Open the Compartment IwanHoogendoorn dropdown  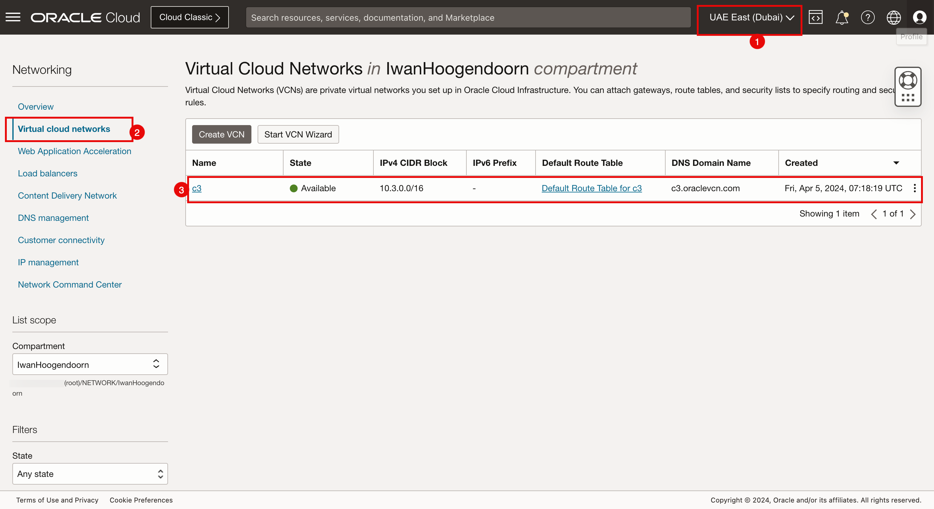[90, 364]
